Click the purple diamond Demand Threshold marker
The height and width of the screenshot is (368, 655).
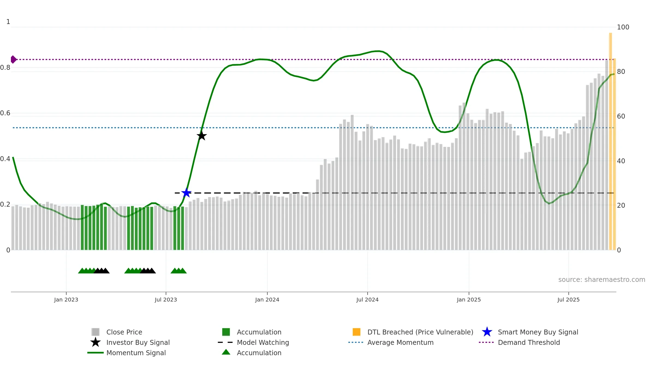[x=13, y=59]
